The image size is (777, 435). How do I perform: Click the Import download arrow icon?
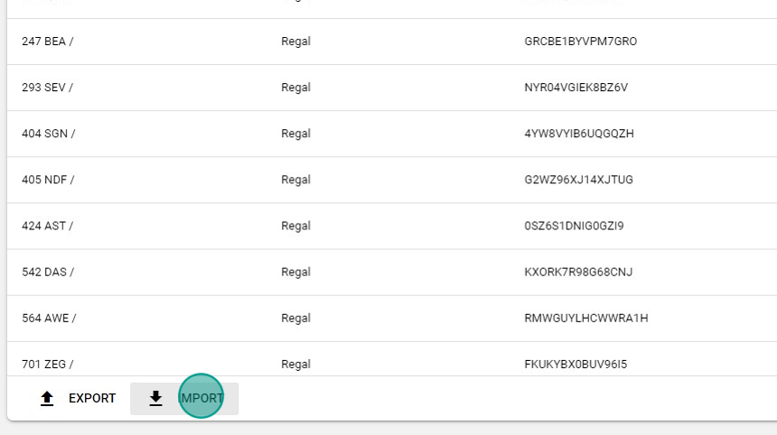[x=155, y=398]
